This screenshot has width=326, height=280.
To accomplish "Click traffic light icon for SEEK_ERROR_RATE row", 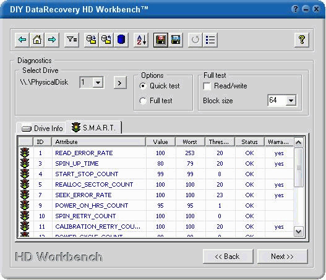I will [25, 195].
